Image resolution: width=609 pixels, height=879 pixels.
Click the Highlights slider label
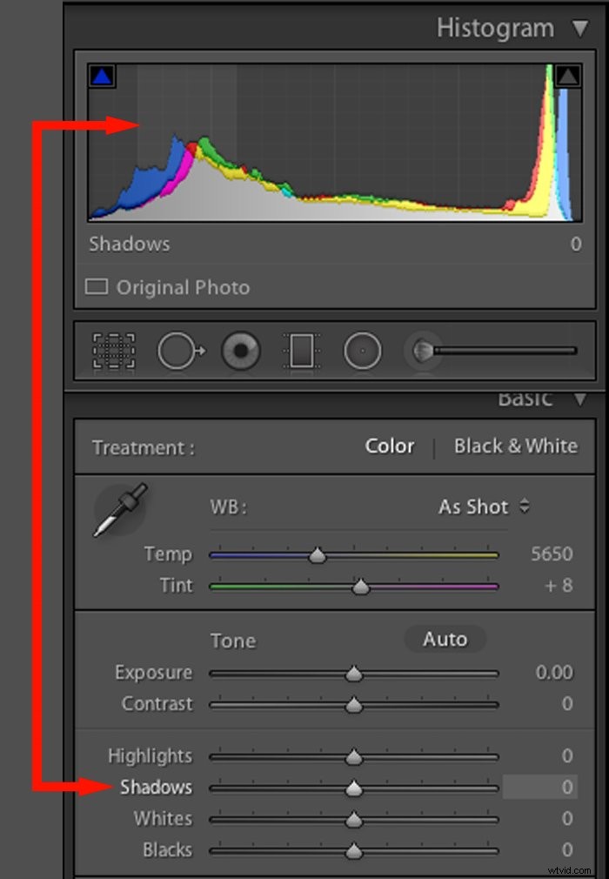pos(151,756)
